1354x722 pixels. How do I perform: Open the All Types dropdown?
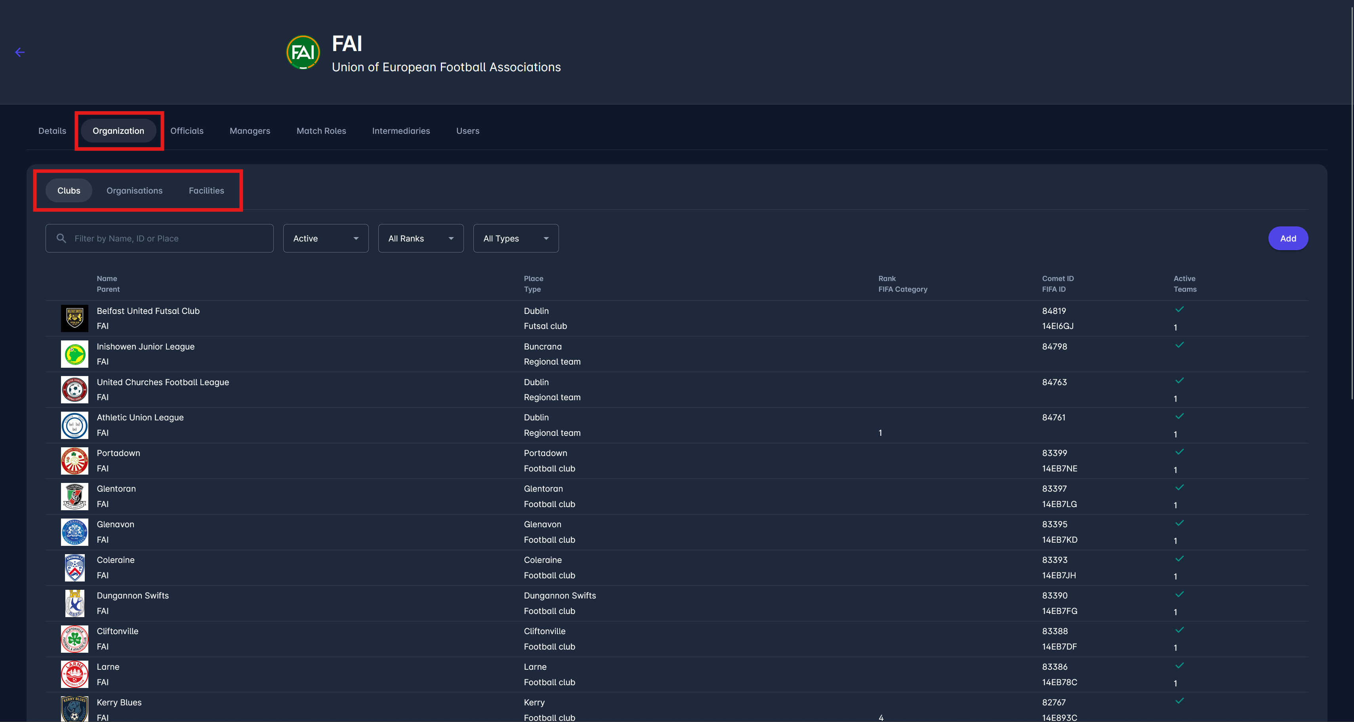516,238
